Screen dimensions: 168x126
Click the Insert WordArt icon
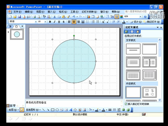point(71,110)
